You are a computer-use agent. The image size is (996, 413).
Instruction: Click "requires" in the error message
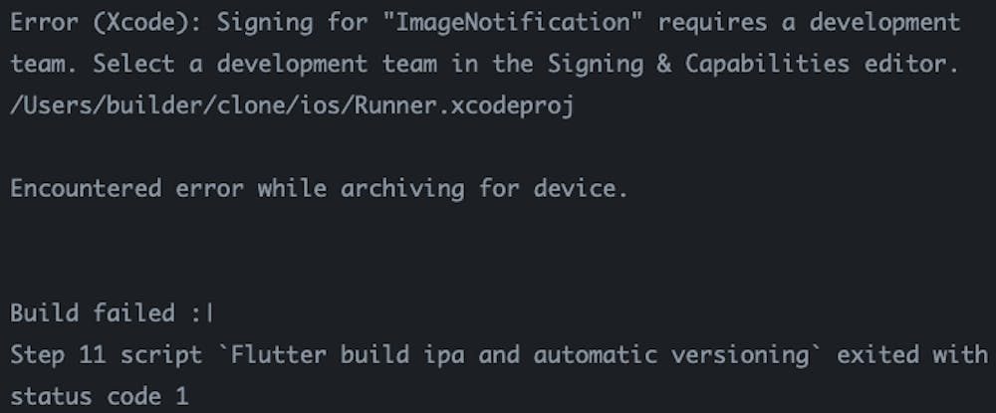click(x=702, y=22)
